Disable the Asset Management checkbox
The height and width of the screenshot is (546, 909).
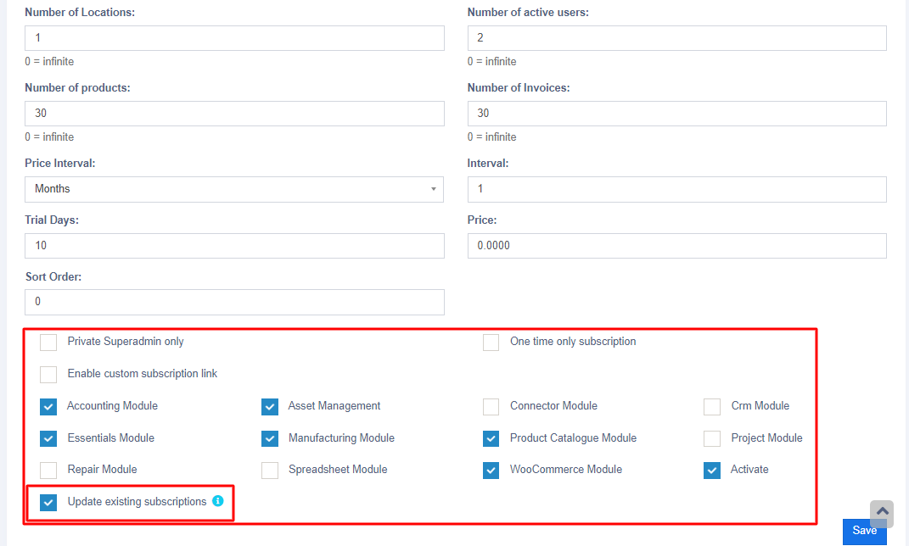(270, 406)
